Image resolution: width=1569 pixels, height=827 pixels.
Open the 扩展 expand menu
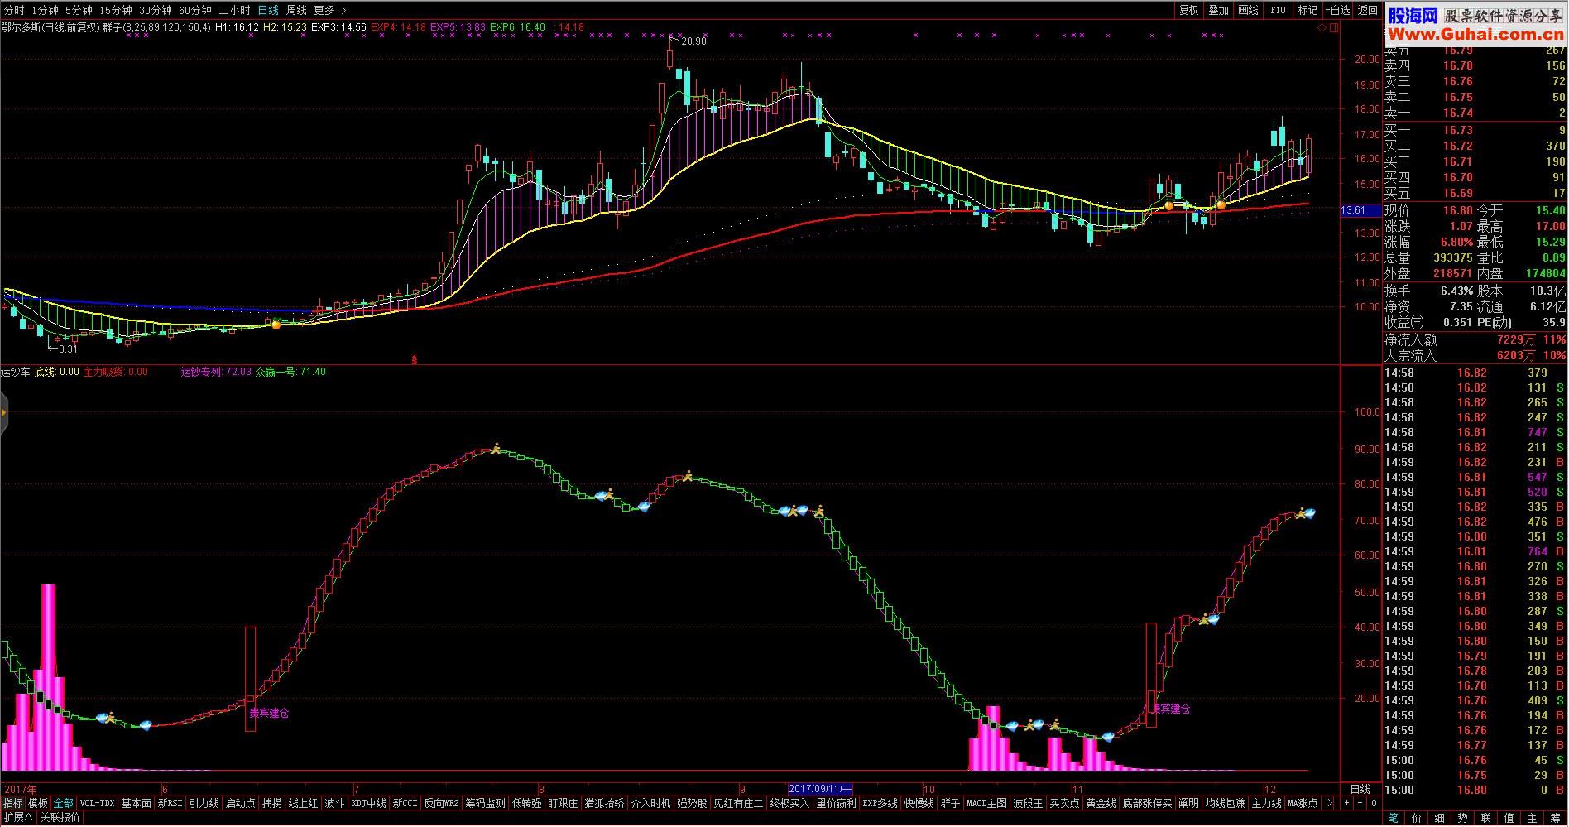tap(17, 818)
